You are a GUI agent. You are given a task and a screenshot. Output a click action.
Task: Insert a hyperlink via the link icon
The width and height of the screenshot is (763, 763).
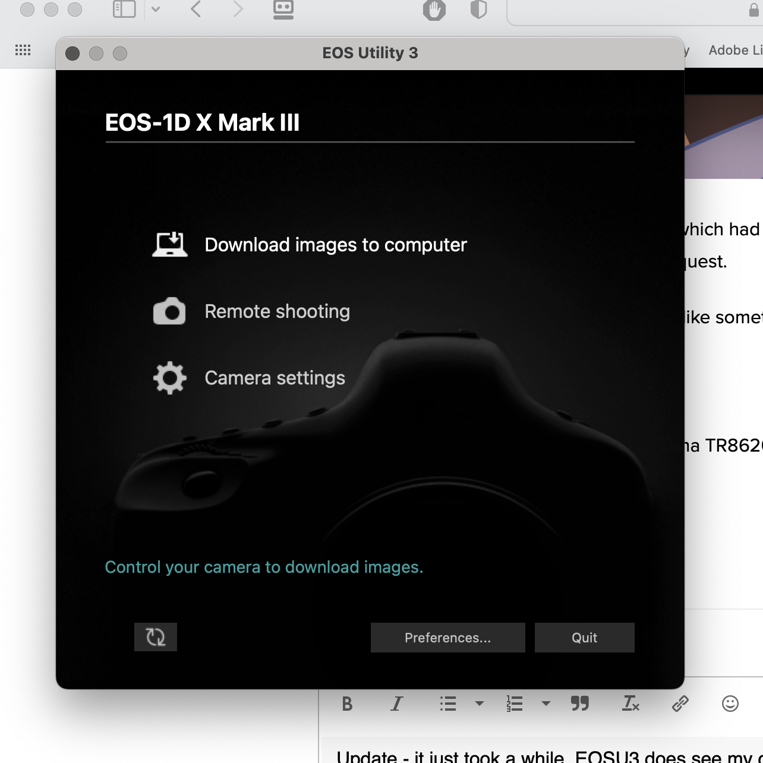(x=680, y=704)
